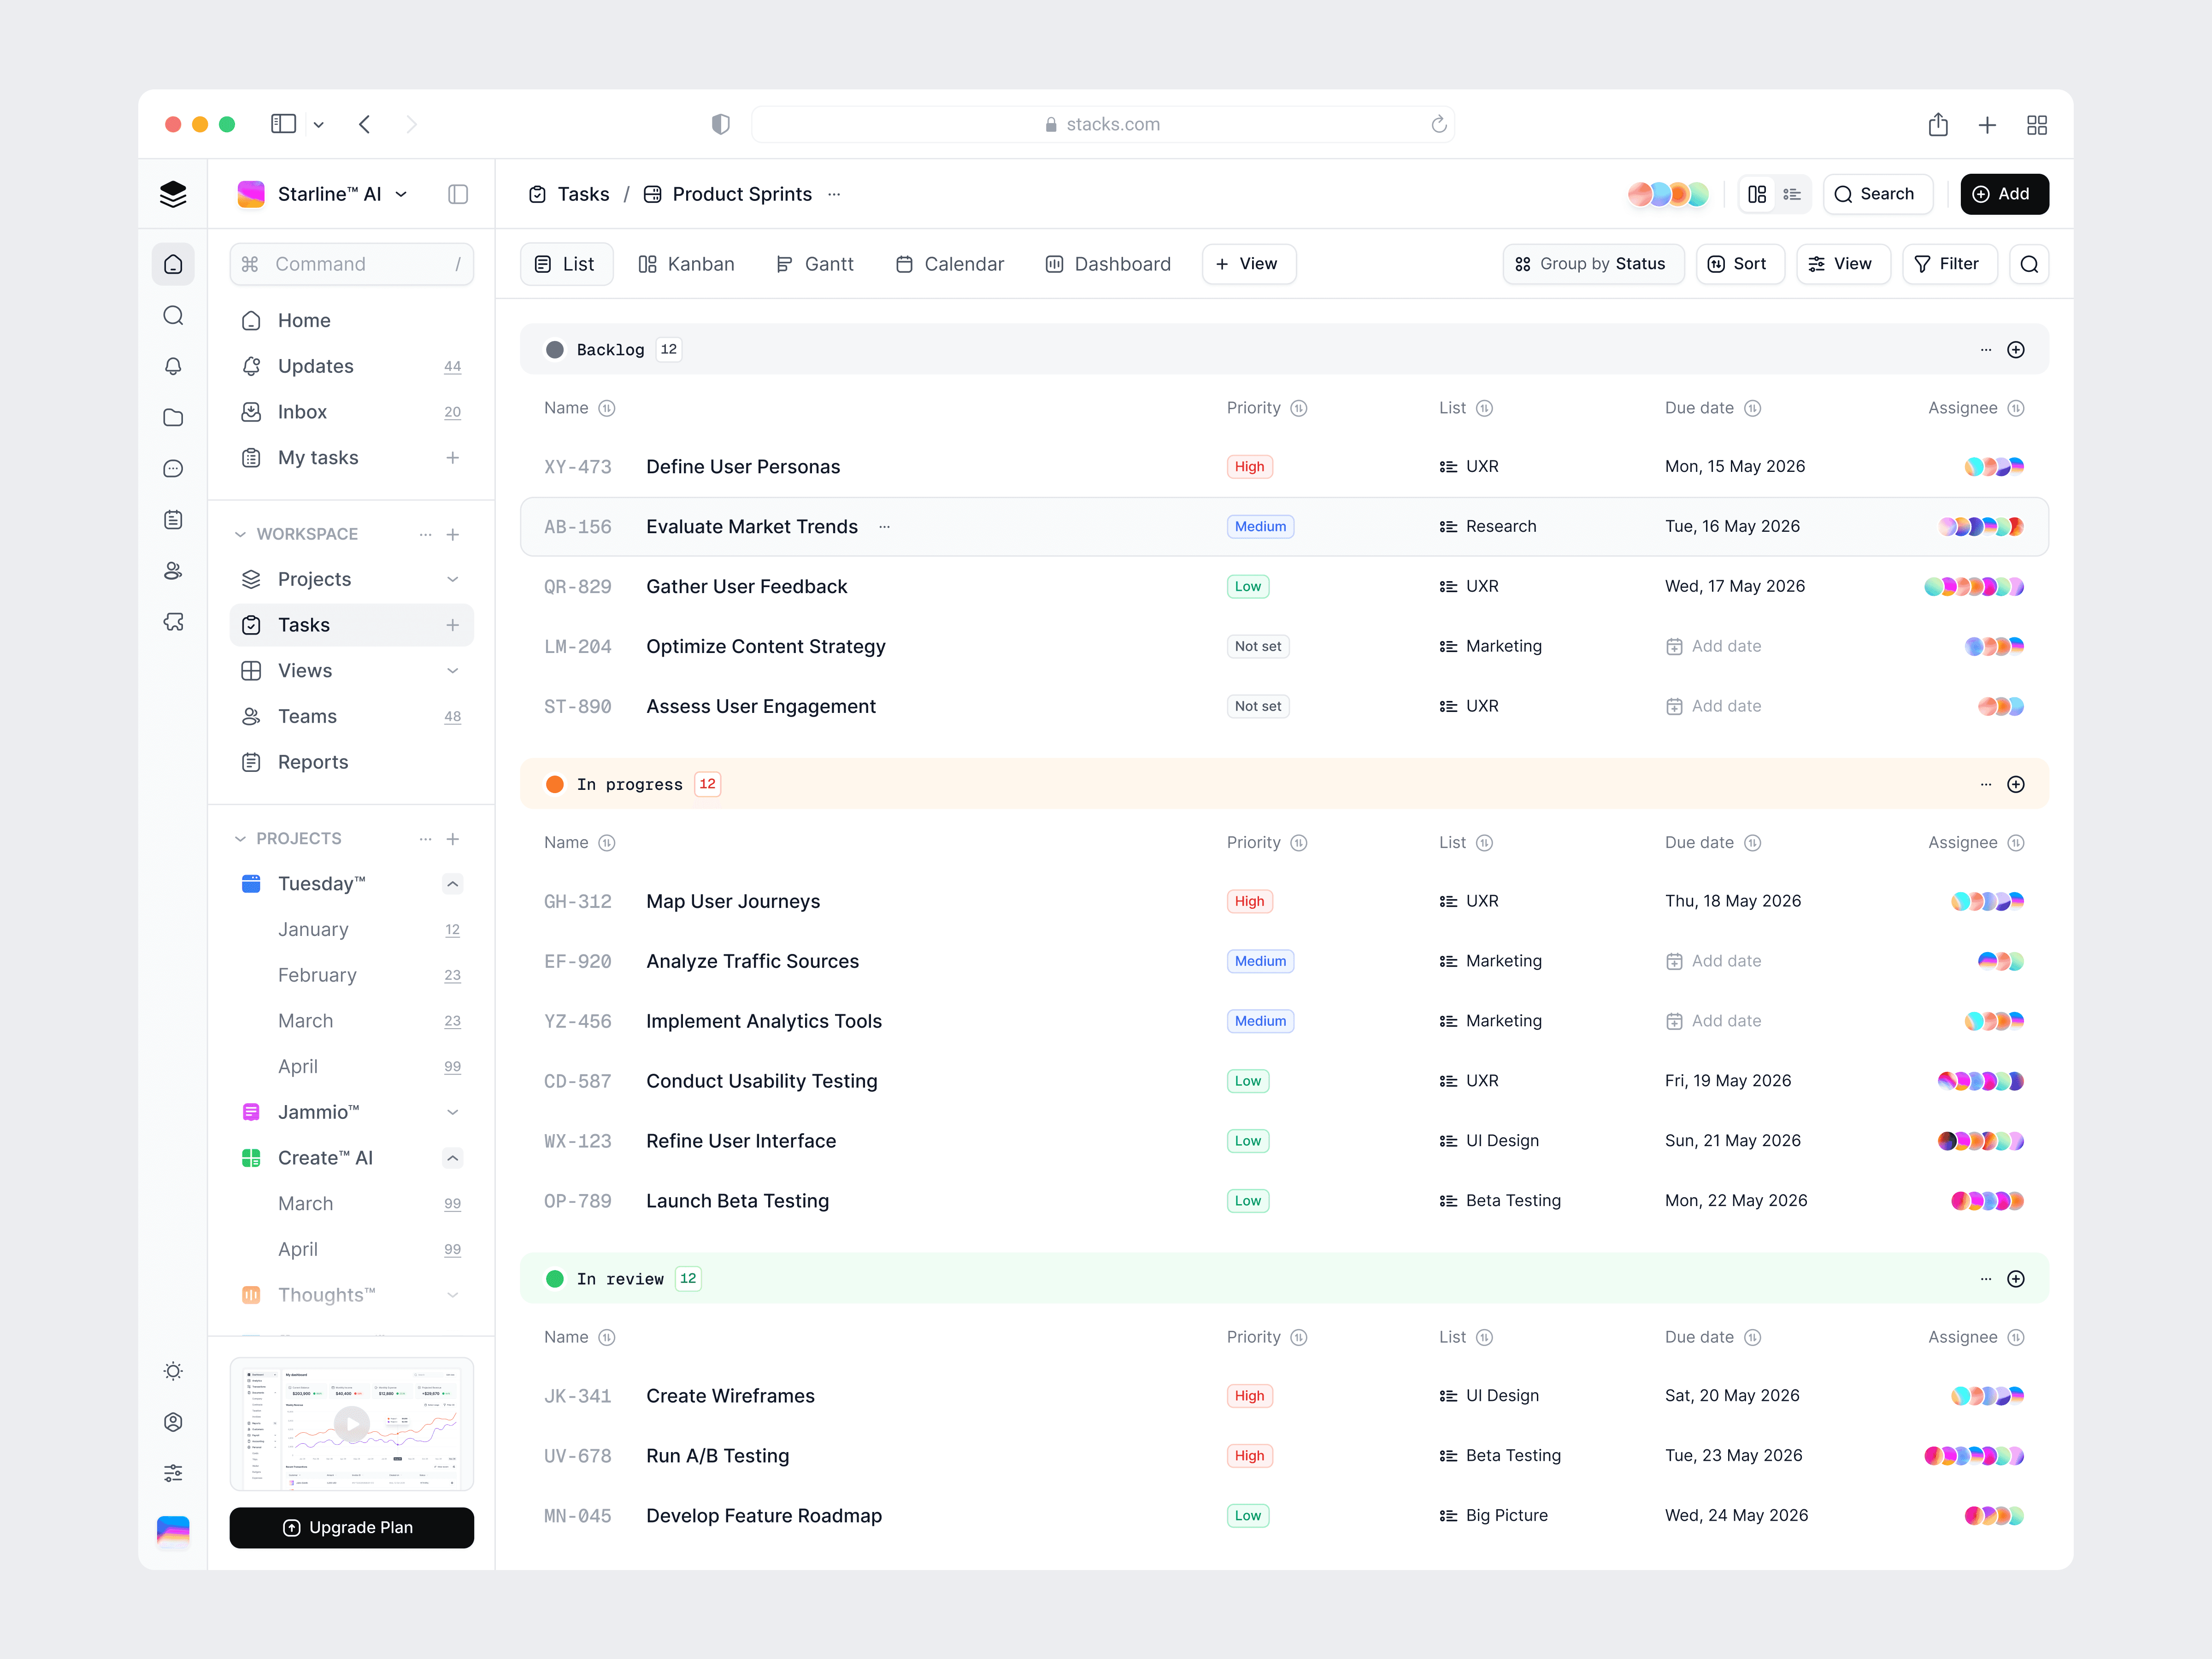Click the Upgrade Plan button
The height and width of the screenshot is (1659, 2212).
[x=351, y=1527]
